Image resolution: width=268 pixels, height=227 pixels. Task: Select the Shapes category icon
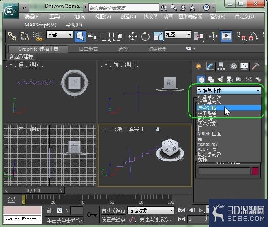point(211,79)
